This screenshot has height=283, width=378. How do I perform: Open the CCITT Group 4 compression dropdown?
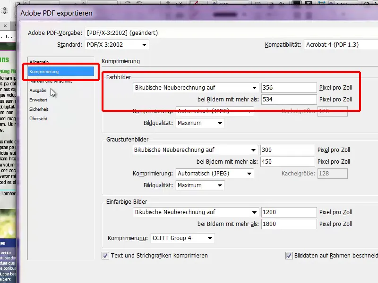coord(182,238)
